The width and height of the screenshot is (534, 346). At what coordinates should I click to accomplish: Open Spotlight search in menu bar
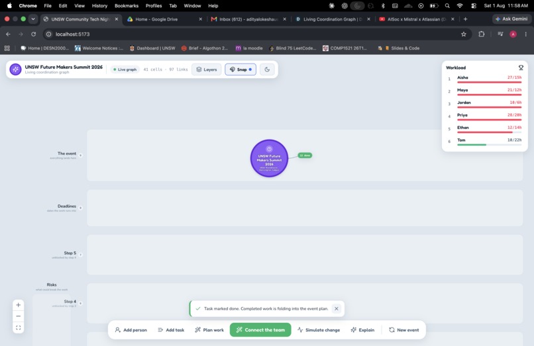click(x=447, y=6)
